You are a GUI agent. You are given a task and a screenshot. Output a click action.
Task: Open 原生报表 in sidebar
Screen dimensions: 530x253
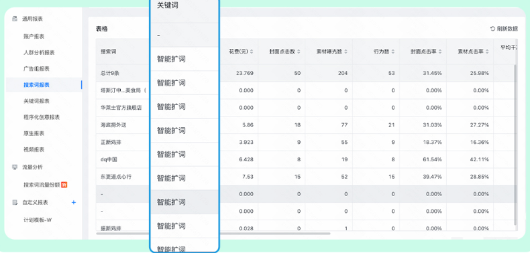point(34,133)
